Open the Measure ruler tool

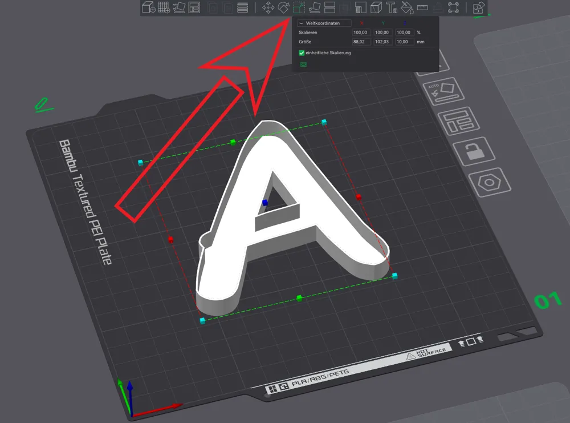tap(422, 7)
